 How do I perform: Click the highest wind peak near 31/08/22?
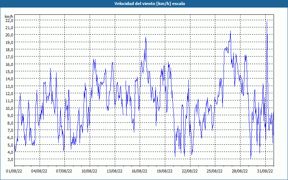pyautogui.click(x=267, y=22)
